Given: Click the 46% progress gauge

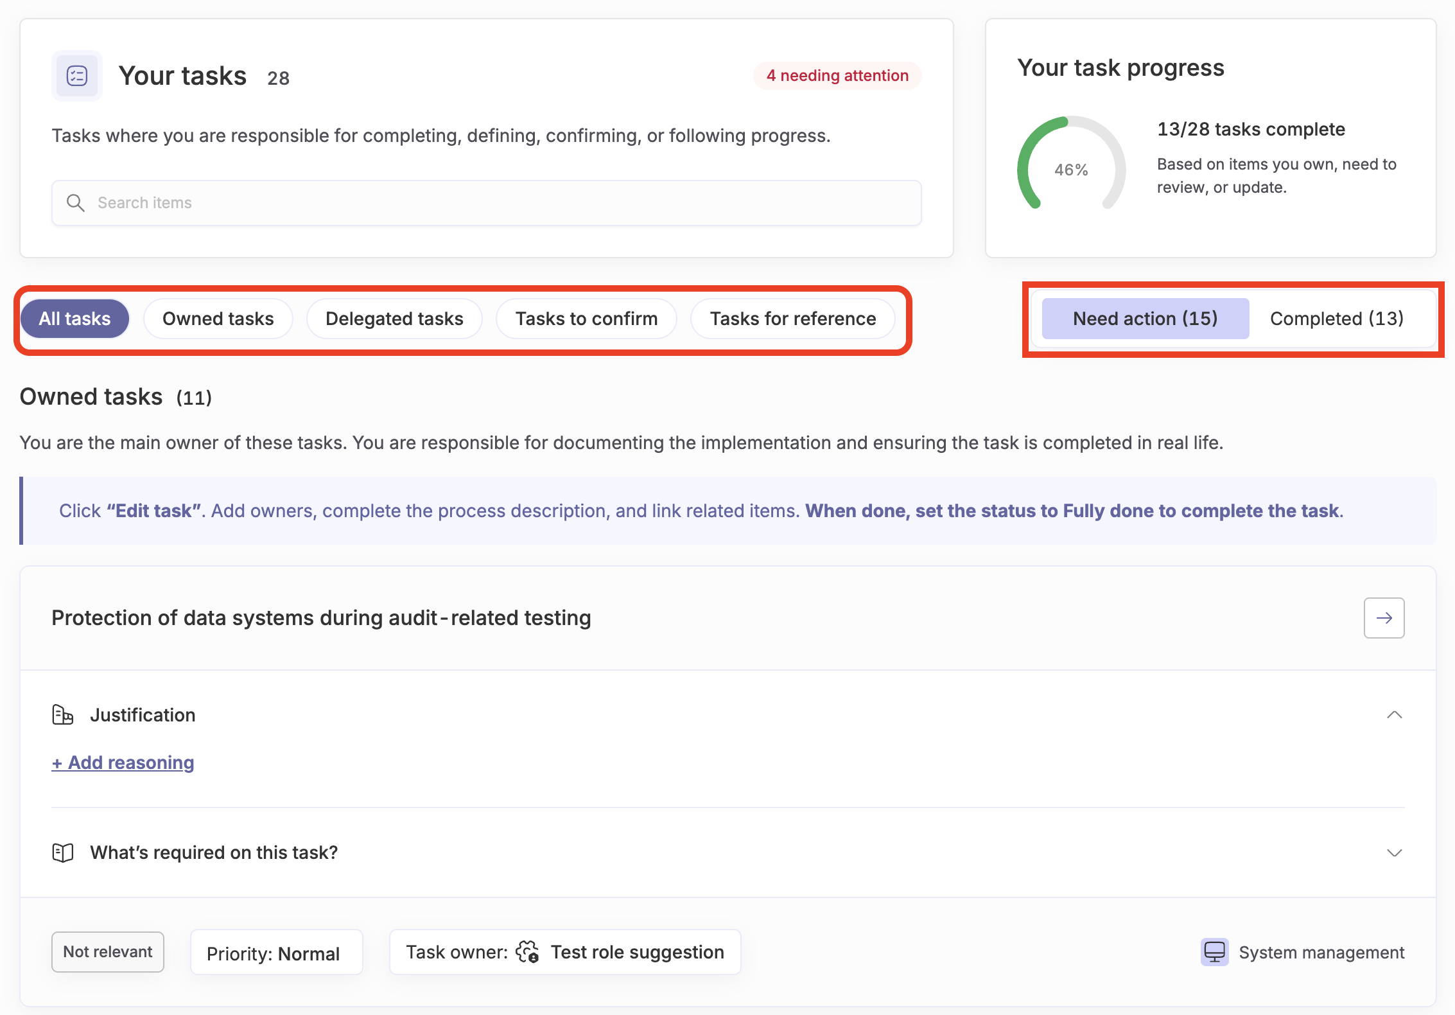Looking at the screenshot, I should 1071,164.
